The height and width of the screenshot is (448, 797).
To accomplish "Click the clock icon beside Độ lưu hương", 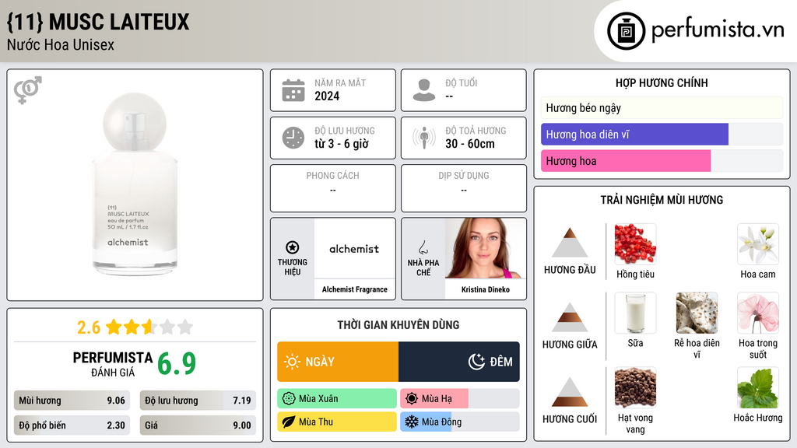I will coord(293,138).
